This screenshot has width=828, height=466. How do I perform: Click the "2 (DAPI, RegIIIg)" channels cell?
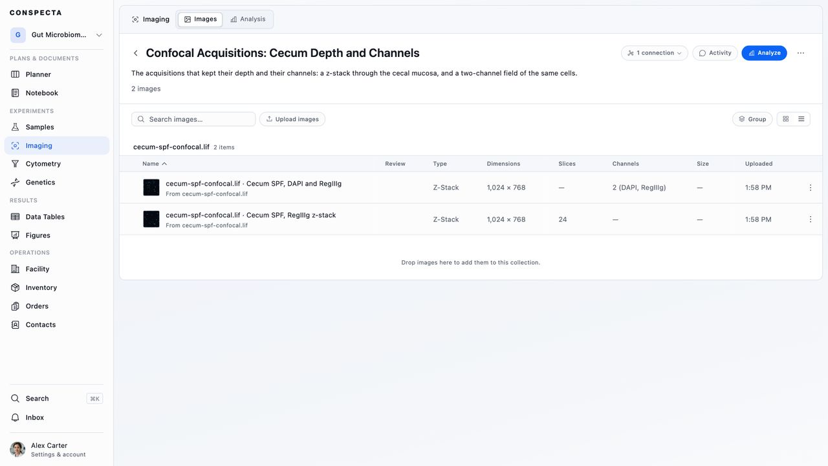(639, 188)
